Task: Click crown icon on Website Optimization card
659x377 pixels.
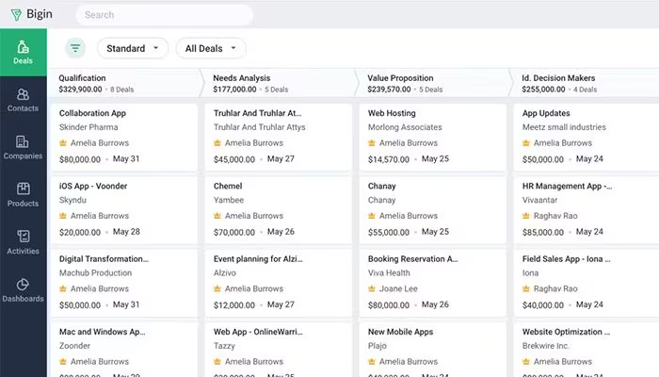Action: (525, 361)
